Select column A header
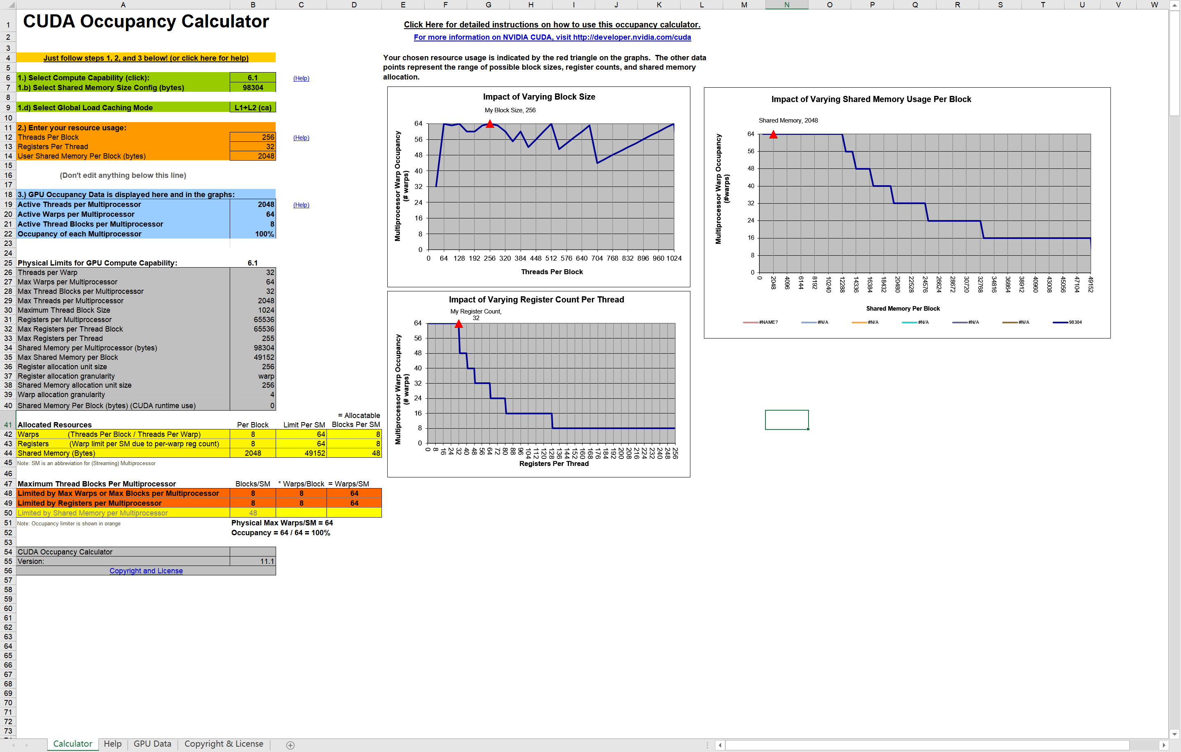Viewport: 1181px width, 752px height. coord(123,5)
